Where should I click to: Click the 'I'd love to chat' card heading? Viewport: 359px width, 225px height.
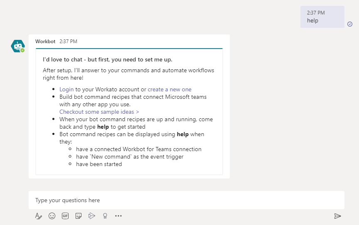(x=107, y=59)
